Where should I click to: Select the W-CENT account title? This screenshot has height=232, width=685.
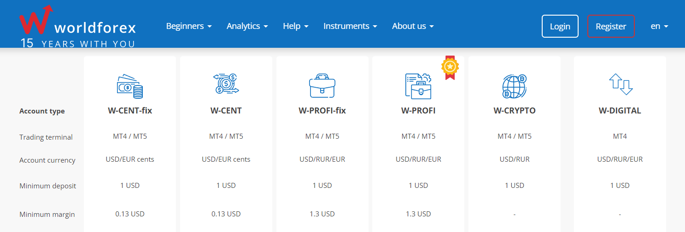226,111
